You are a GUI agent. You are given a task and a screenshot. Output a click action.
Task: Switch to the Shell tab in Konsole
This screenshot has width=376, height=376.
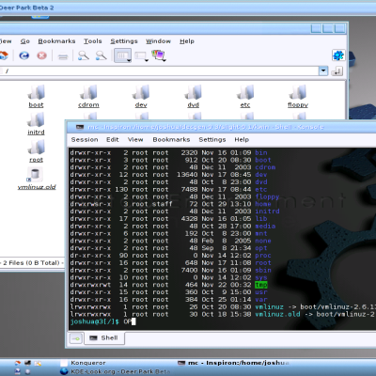pos(104,338)
